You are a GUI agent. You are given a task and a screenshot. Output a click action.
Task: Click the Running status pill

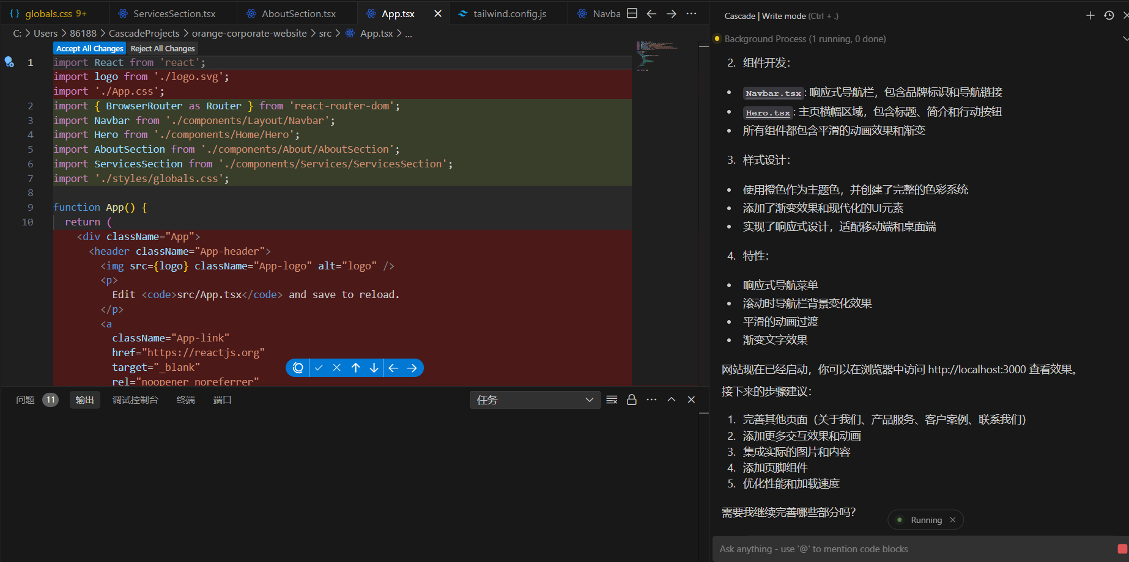tap(925, 520)
